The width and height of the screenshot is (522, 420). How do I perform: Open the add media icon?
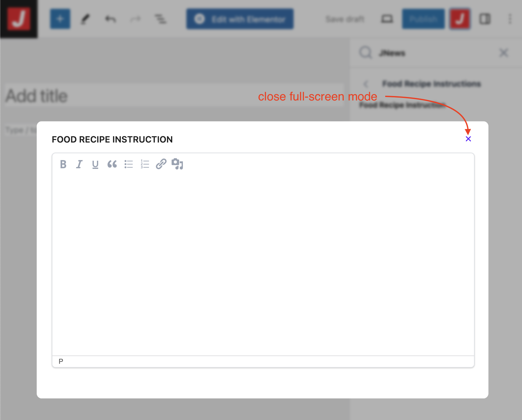coord(177,164)
